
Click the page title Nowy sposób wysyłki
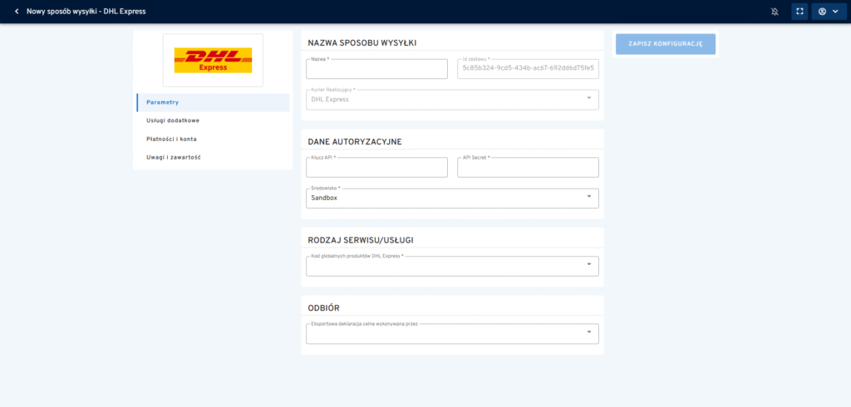pos(86,12)
